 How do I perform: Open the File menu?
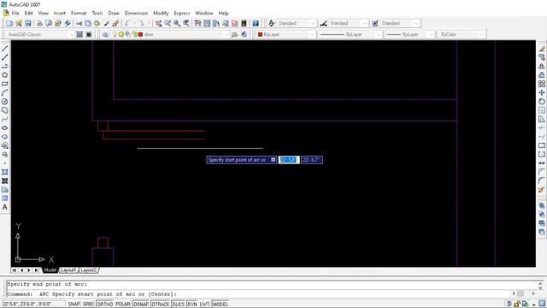coord(15,13)
